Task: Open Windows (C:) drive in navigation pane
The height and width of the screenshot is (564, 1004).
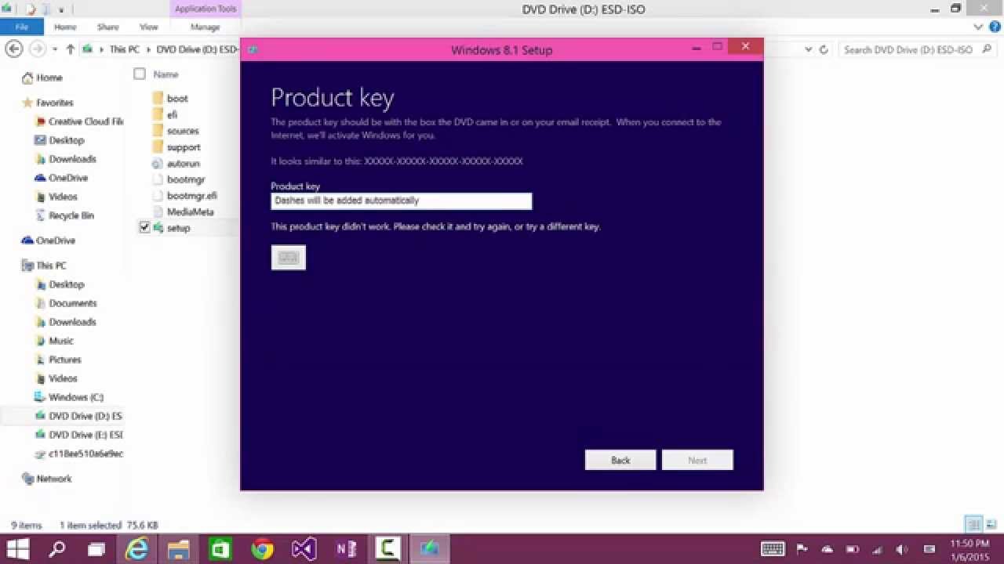Action: click(x=75, y=397)
